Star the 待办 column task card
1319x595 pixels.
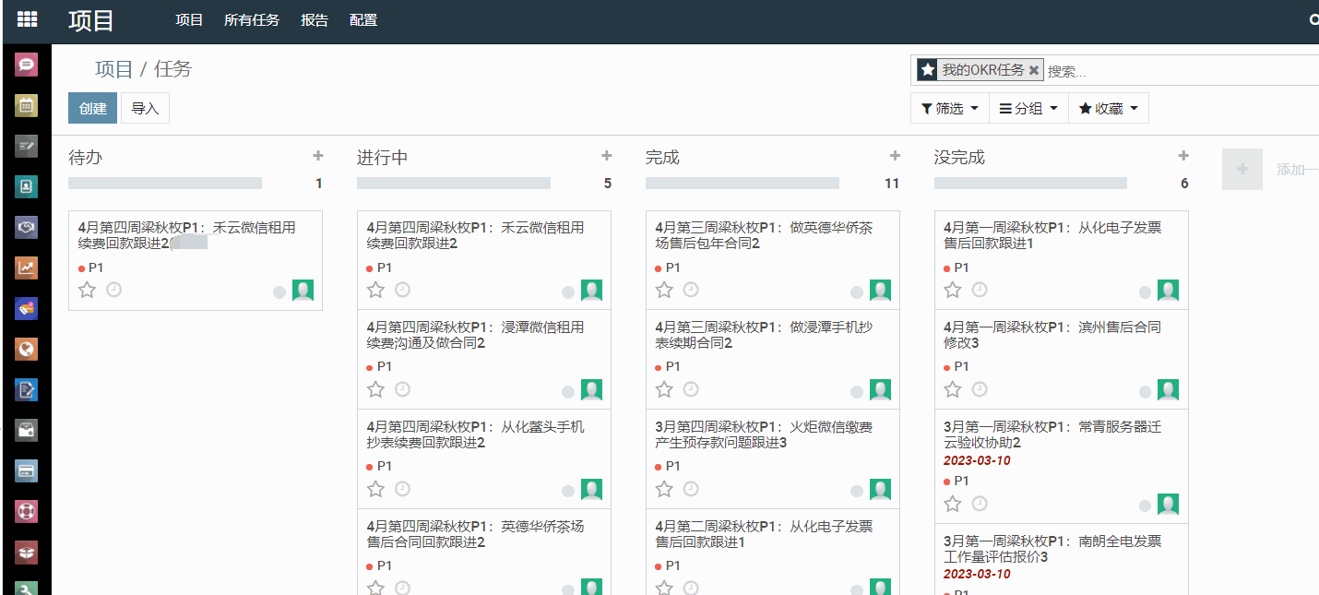(87, 291)
